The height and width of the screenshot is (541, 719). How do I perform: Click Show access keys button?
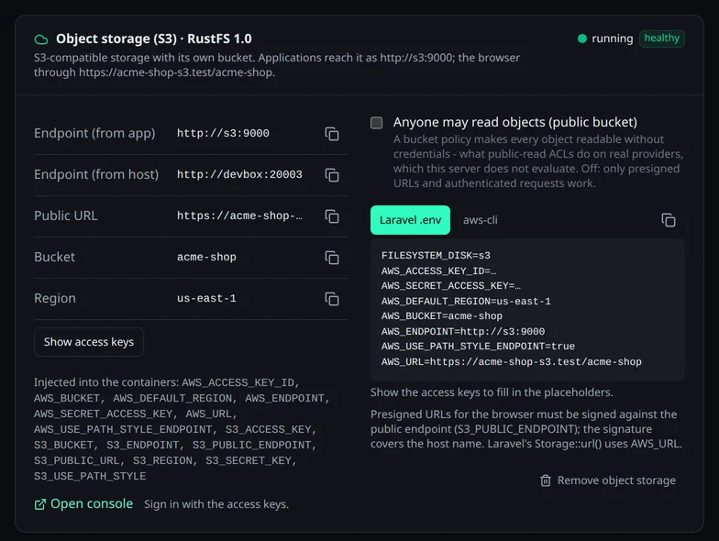88,342
